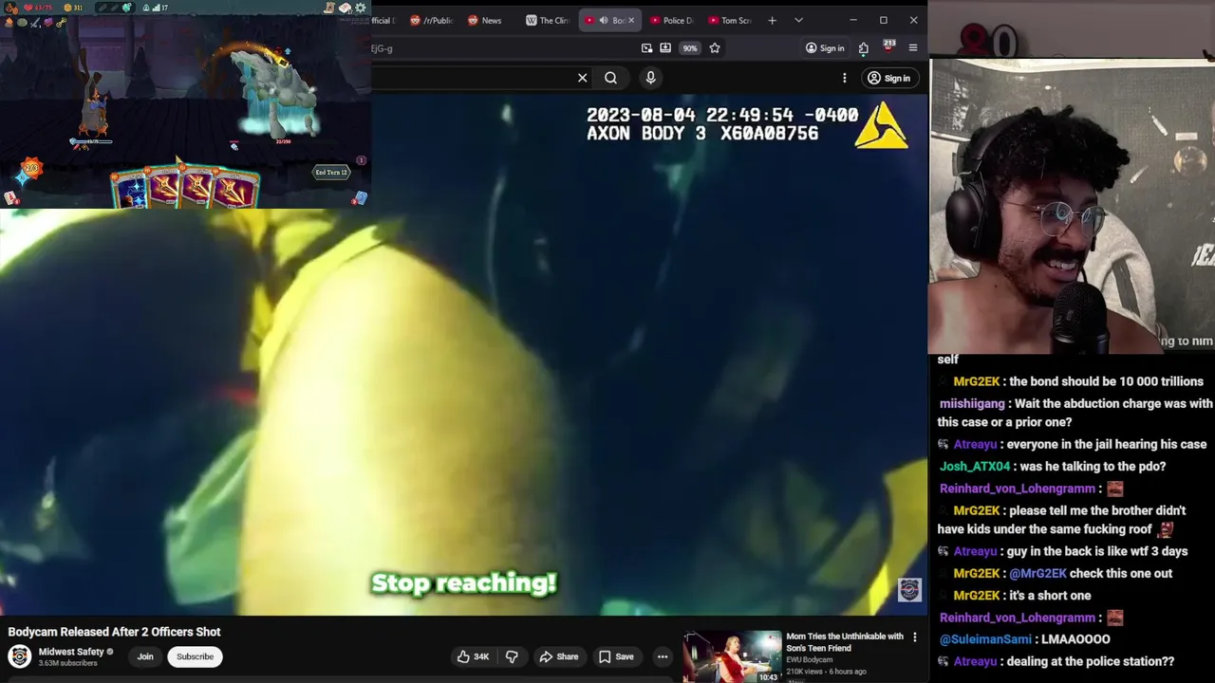
Task: Click the EWU Bodycam channel name
Action: [x=809, y=660]
